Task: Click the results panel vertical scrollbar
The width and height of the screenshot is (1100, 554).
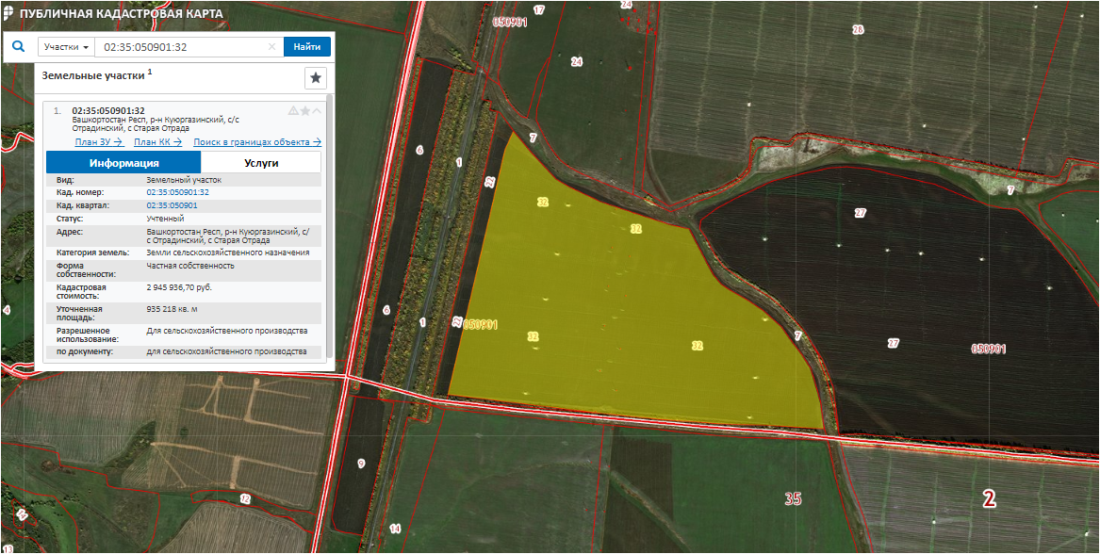Action: click(329, 226)
